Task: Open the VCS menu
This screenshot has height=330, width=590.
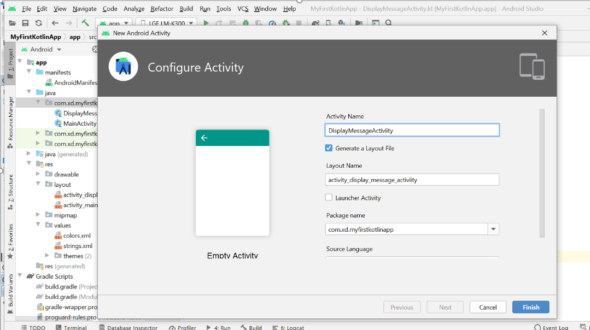Action: tap(243, 9)
